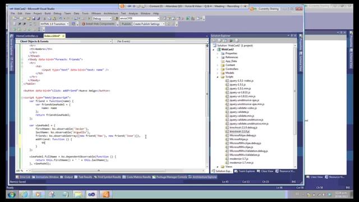This screenshot has width=359, height=202.
Task: Open the Build menu
Action: coord(48,13)
